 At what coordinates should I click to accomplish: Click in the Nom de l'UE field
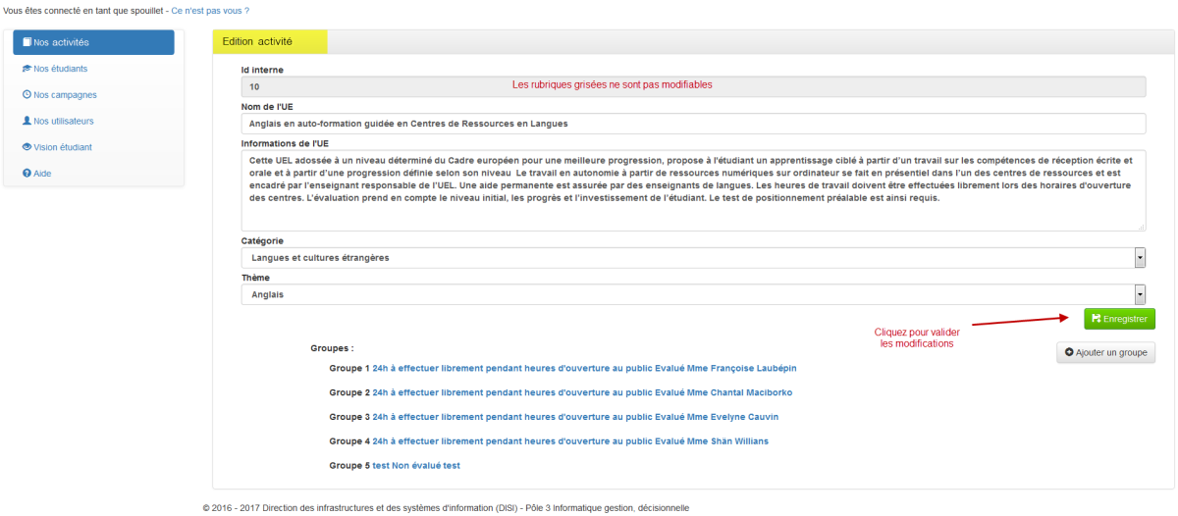tap(693, 124)
